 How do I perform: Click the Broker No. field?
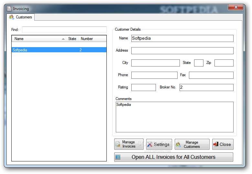click(206, 87)
